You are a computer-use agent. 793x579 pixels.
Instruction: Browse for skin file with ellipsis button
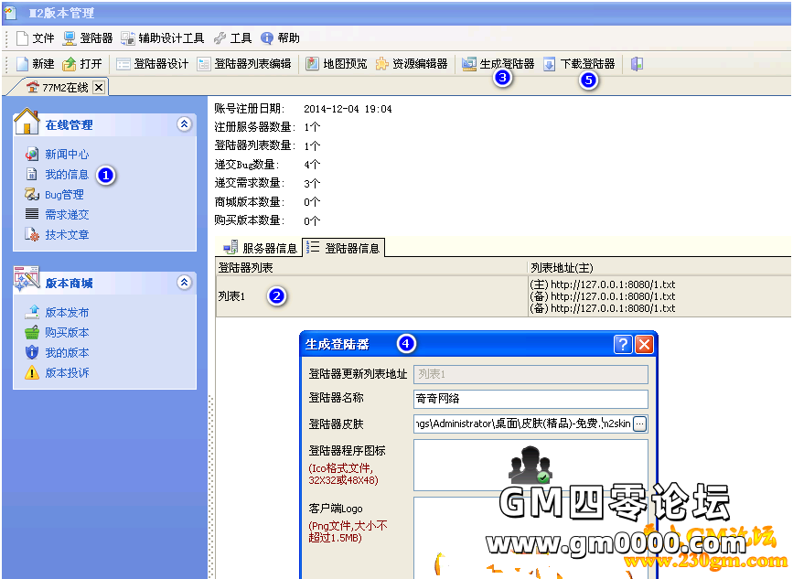(639, 424)
